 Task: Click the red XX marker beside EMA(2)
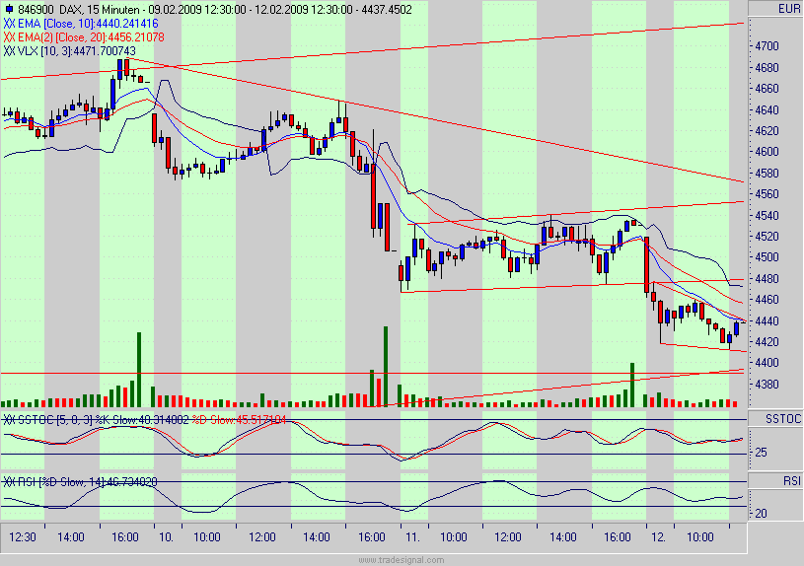tap(9, 37)
